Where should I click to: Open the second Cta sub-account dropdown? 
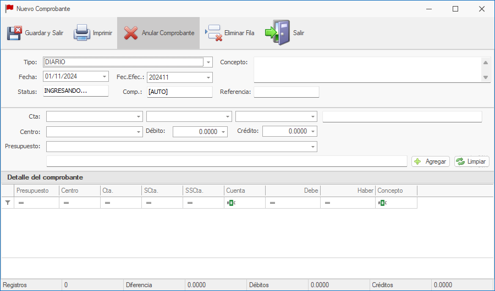pyautogui.click(x=227, y=116)
